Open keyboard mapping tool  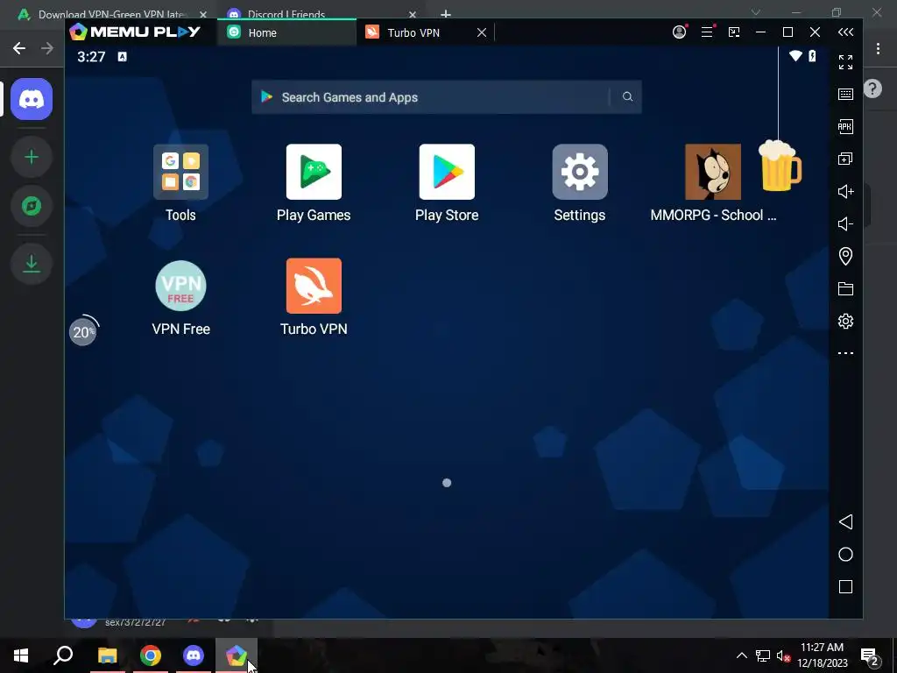click(x=845, y=95)
